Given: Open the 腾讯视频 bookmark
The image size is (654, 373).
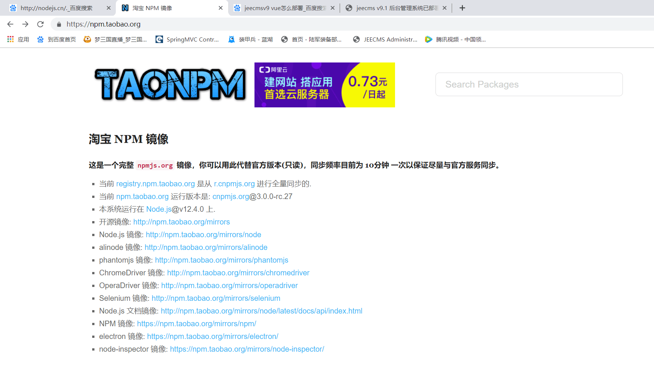Looking at the screenshot, I should pyautogui.click(x=455, y=39).
